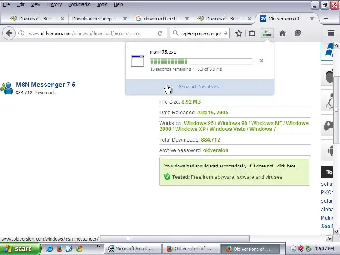The width and height of the screenshot is (340, 255).
Task: Open the Firefox hamburger menu
Action: 331,33
